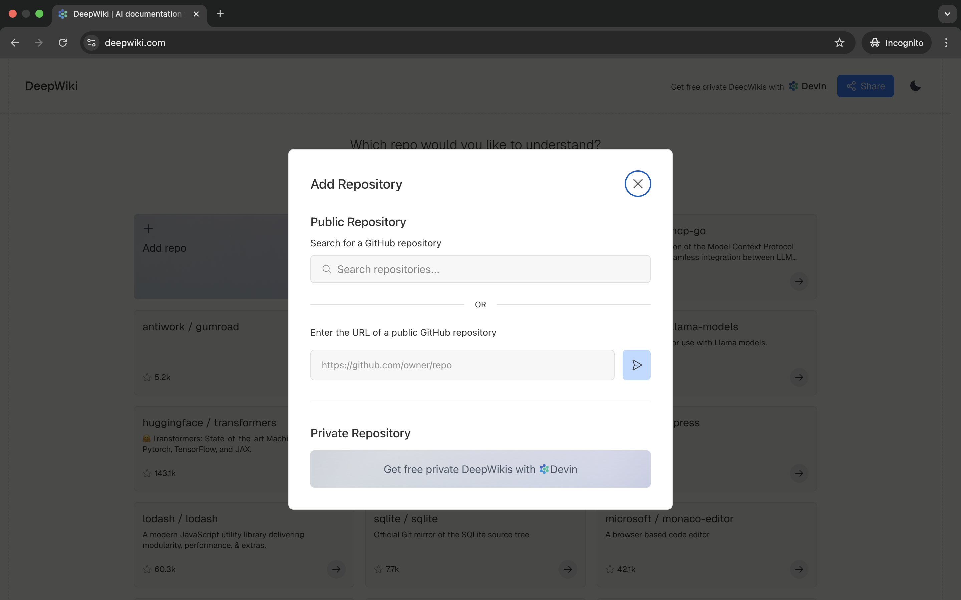Close the DeepWiki browser tab

coord(196,14)
